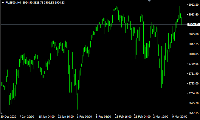Click the 3875.80 price scale label

193,34
